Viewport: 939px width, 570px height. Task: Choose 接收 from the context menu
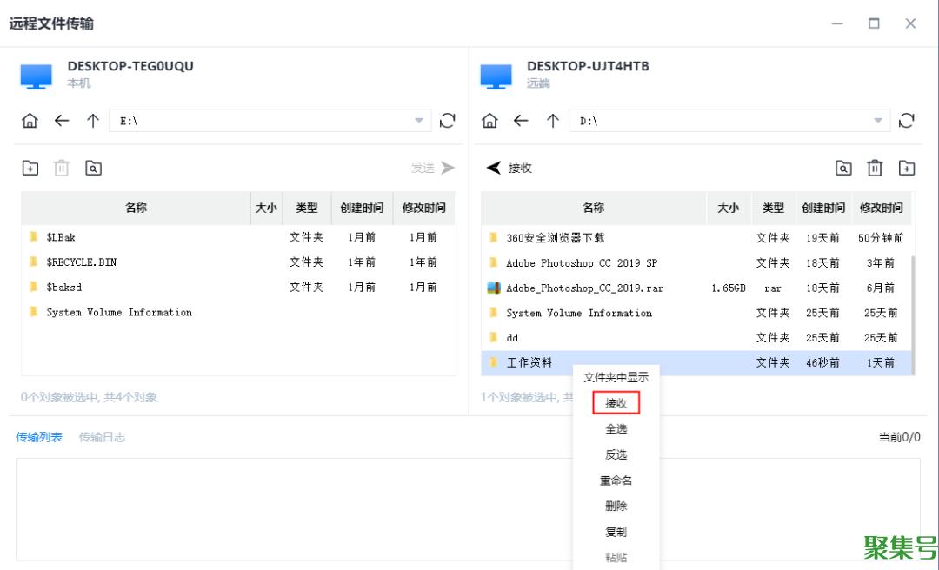pos(616,403)
